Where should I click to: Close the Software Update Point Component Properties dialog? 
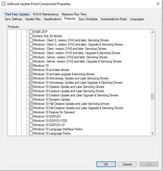(158, 4)
